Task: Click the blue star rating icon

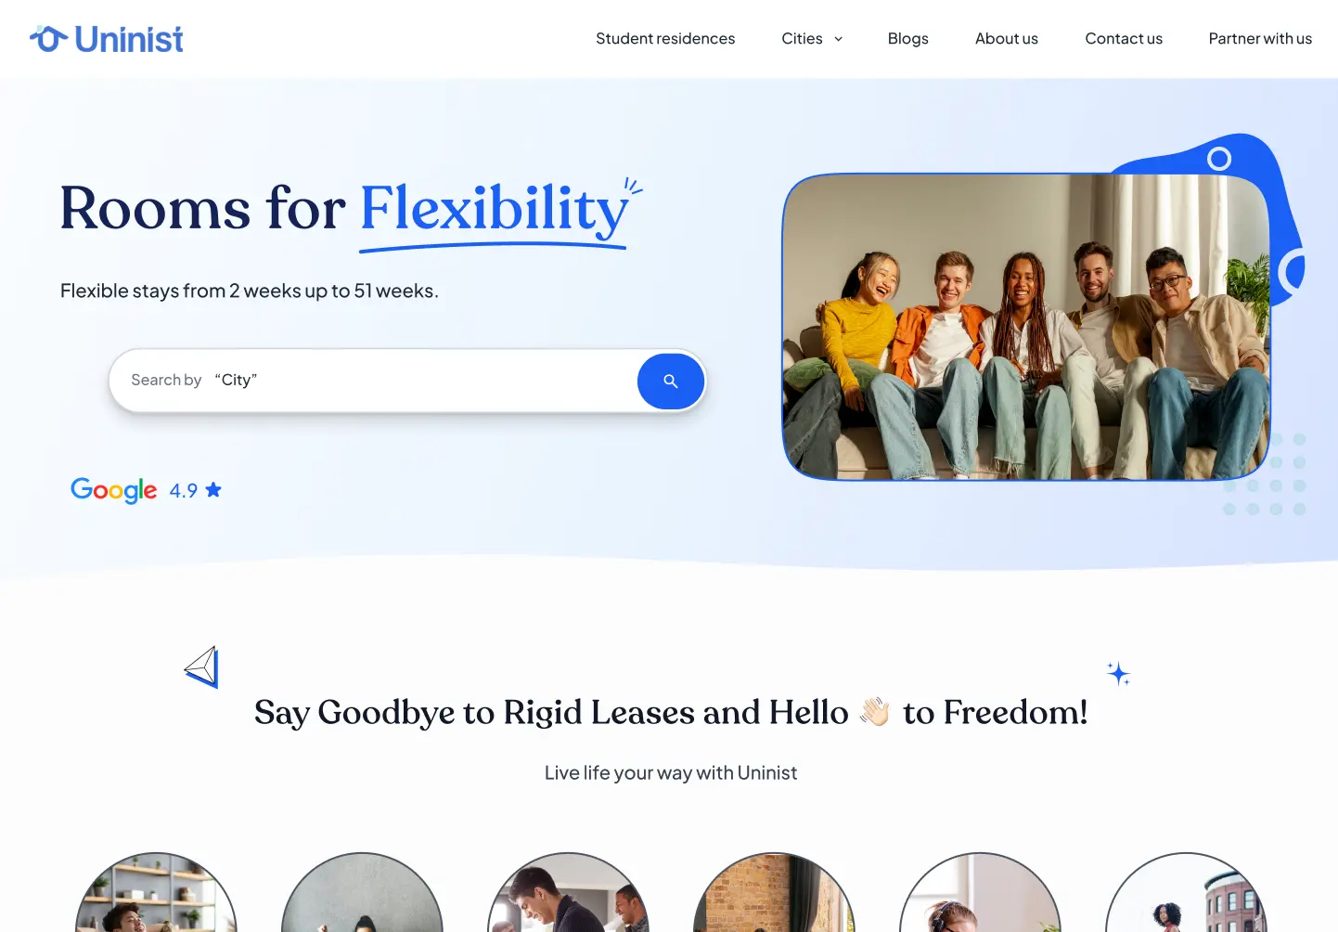Action: click(x=213, y=489)
